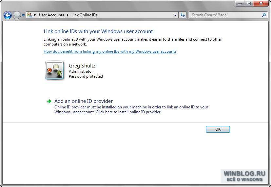This screenshot has width=271, height=187.
Task: Open address bar history dropdown
Action: pyautogui.click(x=175, y=15)
